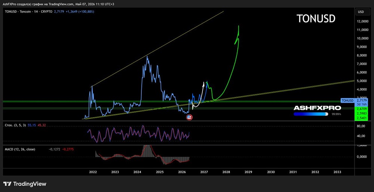Screen dimensions: 374x192
Task: Click the 2023 label on the time axis
Action: pos(115,172)
